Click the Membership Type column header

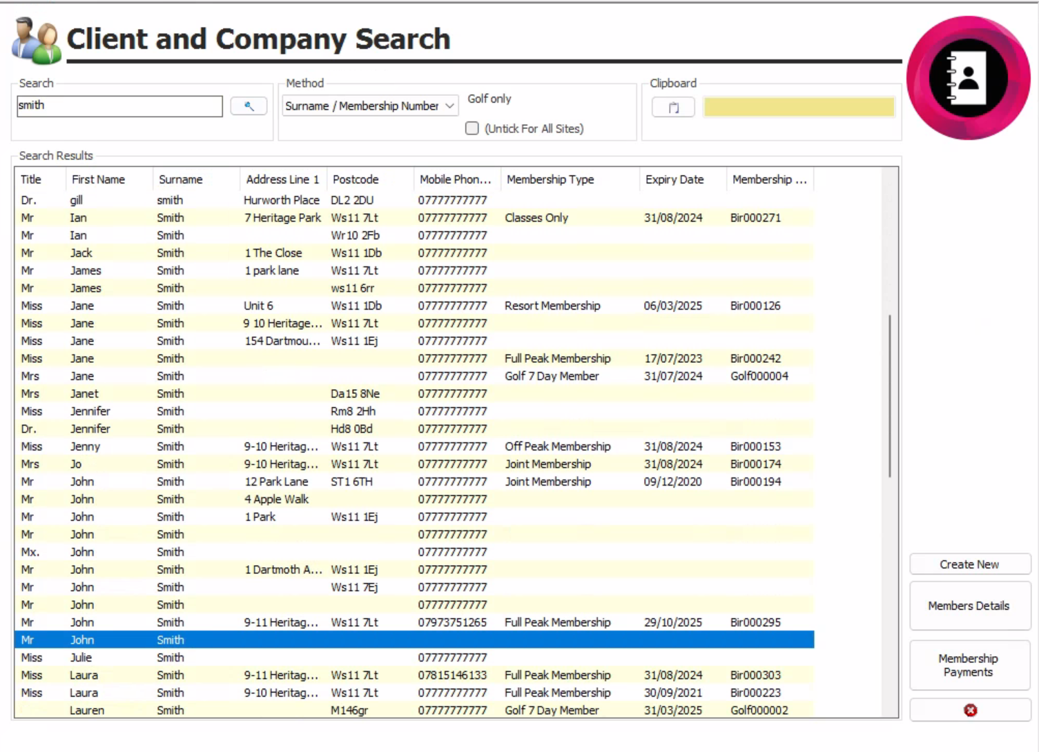570,179
